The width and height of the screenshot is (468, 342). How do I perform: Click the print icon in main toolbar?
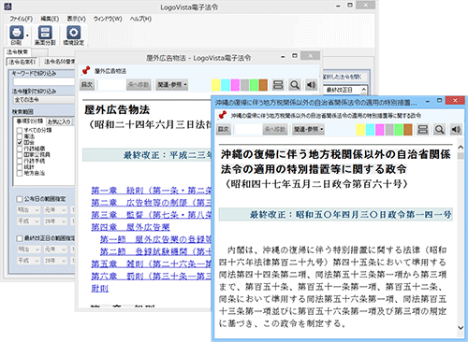point(16,33)
